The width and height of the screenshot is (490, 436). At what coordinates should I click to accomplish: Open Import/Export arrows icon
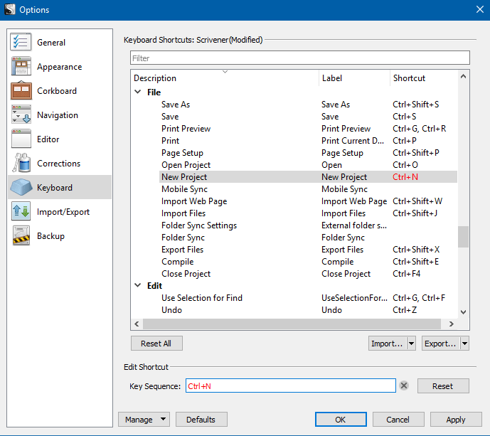21,211
